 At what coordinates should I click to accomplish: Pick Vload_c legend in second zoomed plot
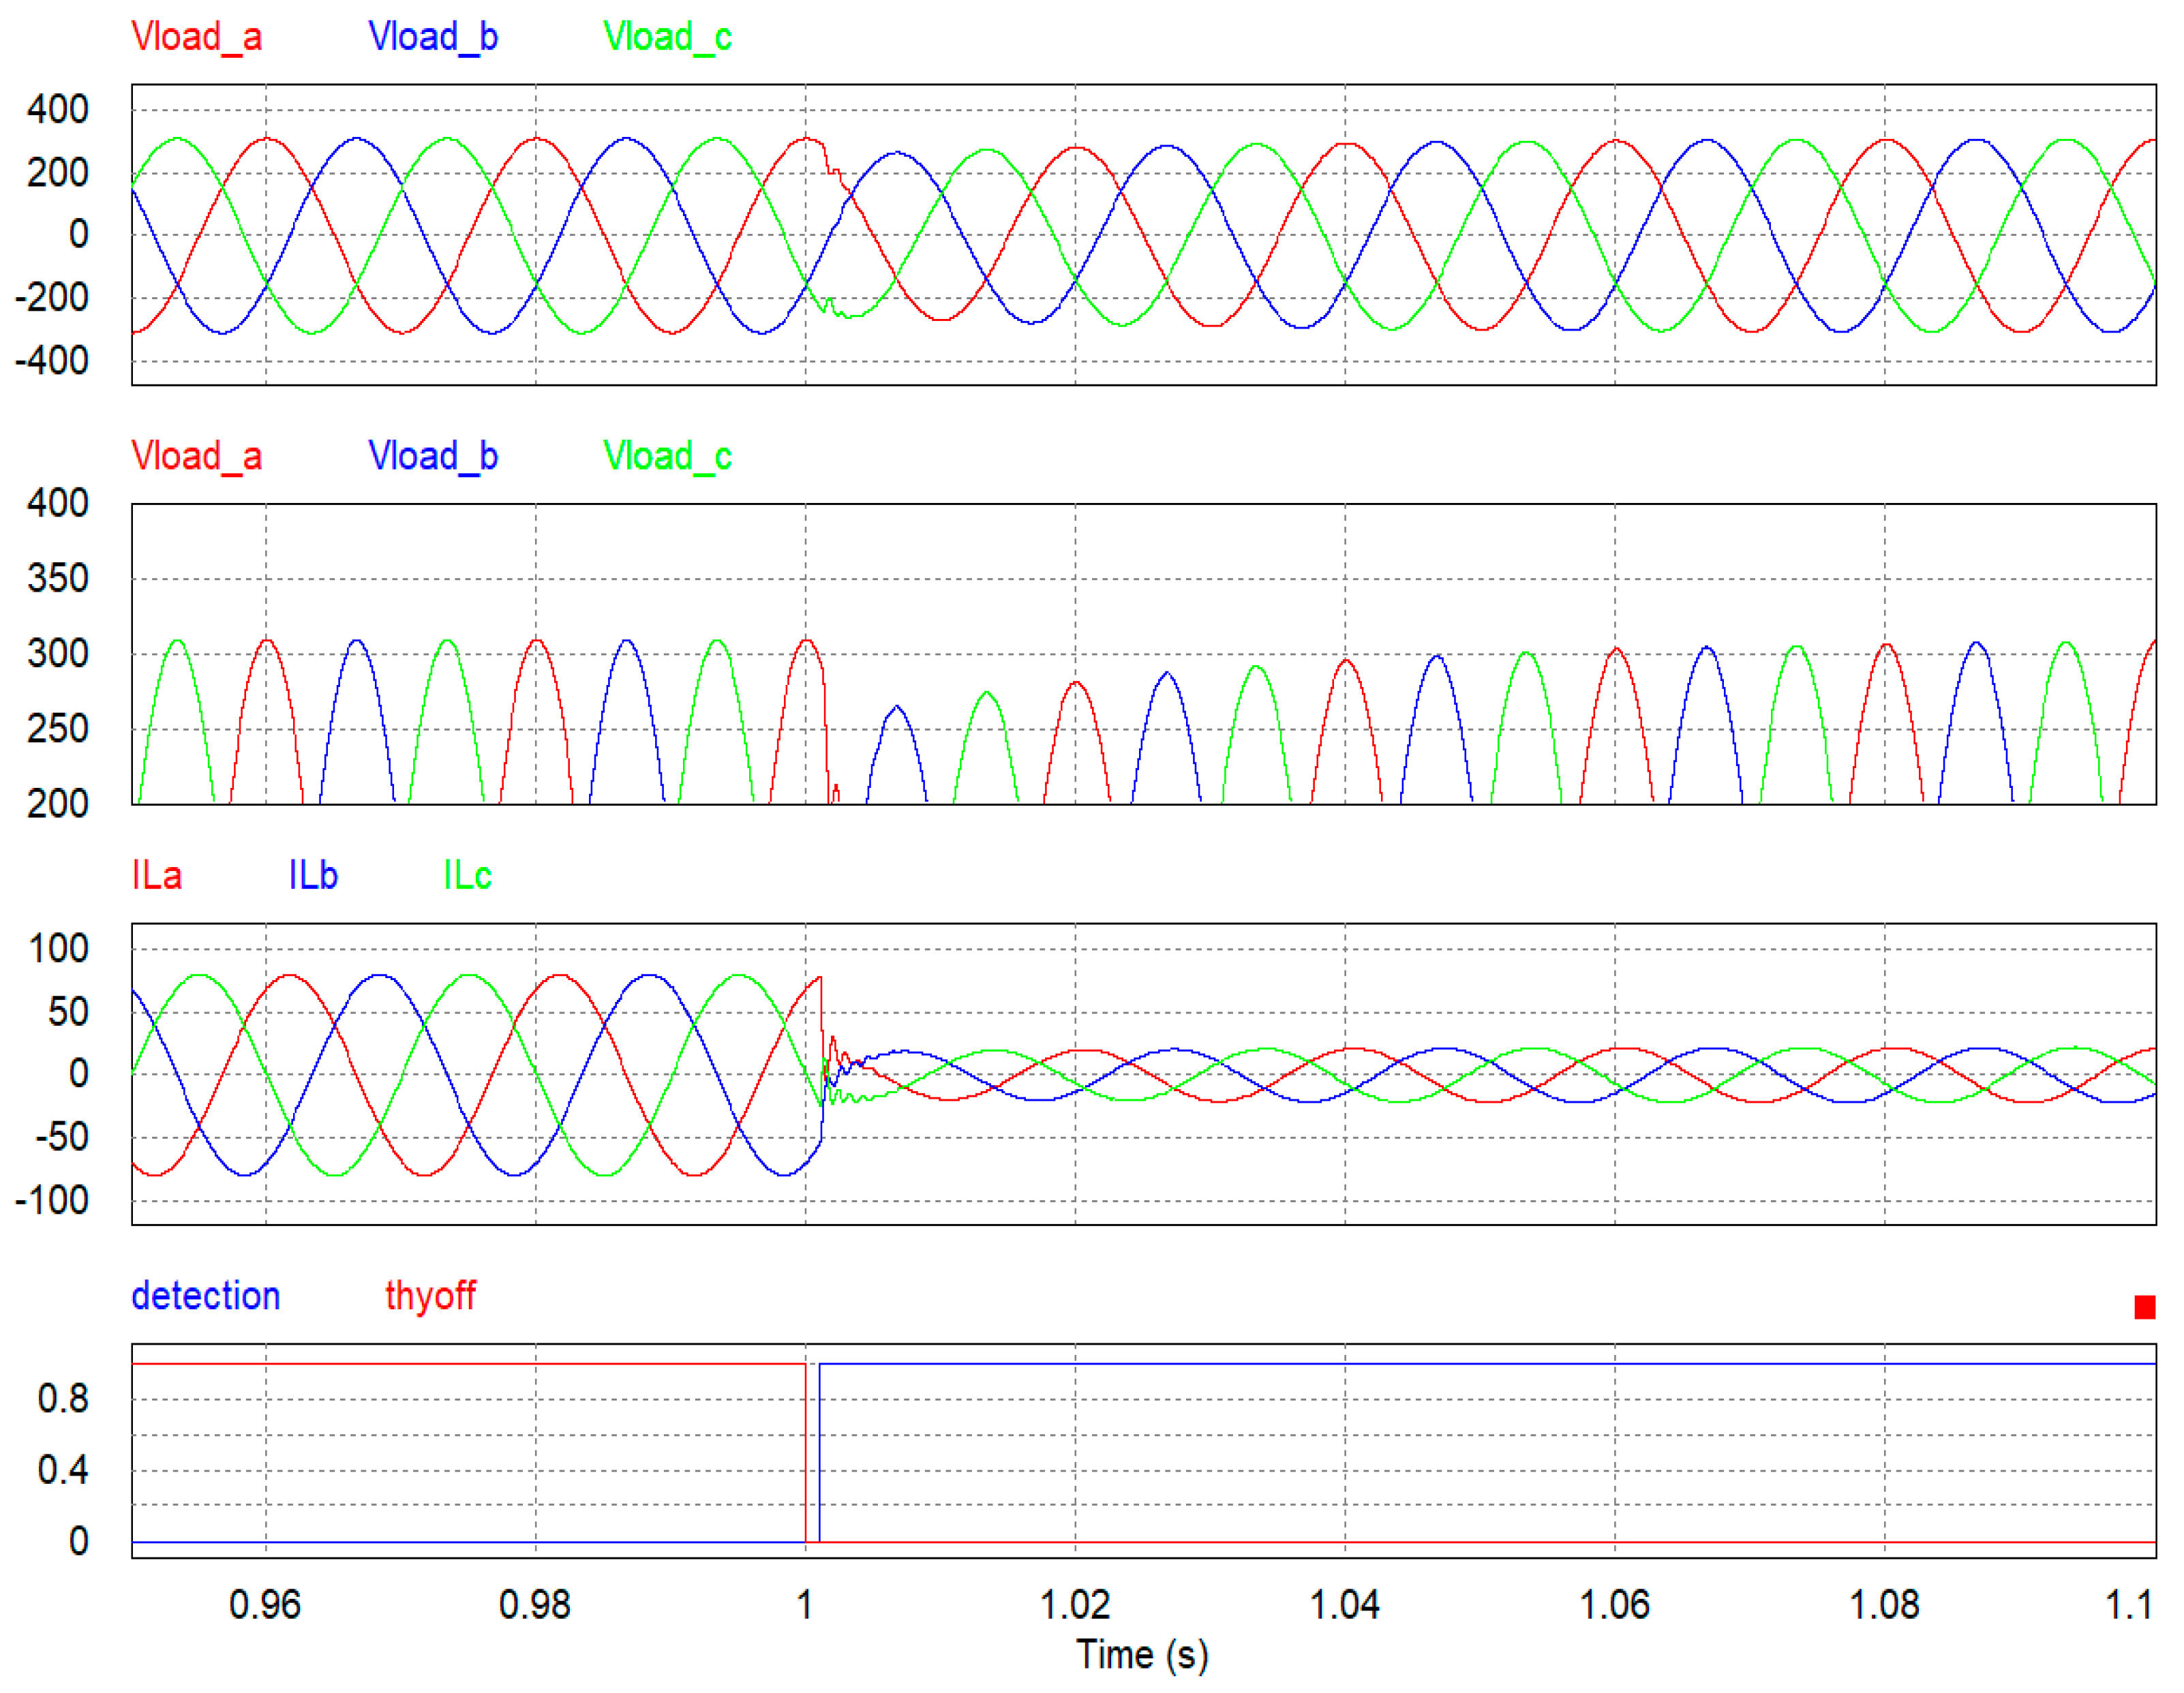click(x=667, y=456)
